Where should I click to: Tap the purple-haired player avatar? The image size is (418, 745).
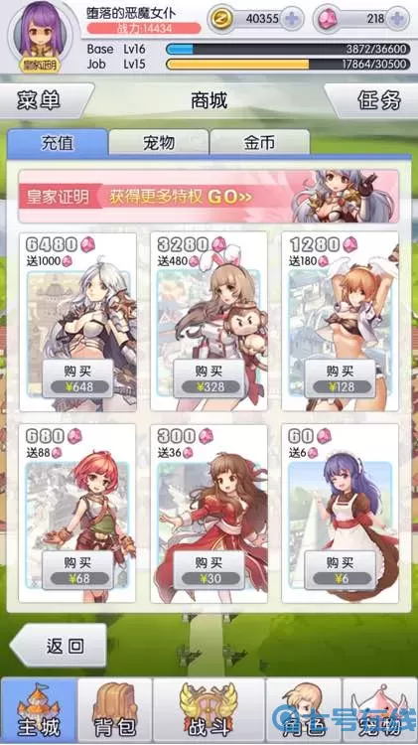click(x=41, y=34)
